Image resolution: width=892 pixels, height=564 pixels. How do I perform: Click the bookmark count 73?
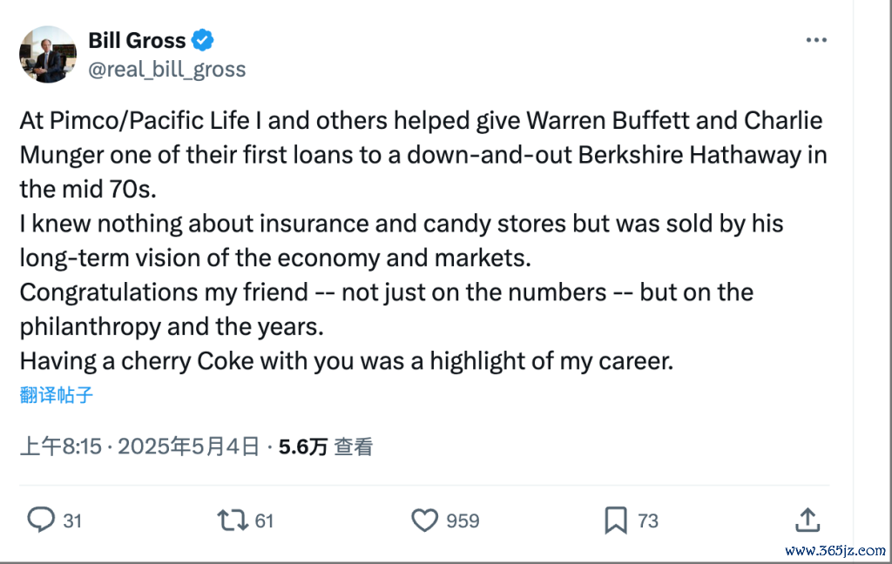click(648, 520)
